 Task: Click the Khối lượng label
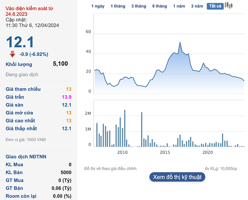point(19,64)
